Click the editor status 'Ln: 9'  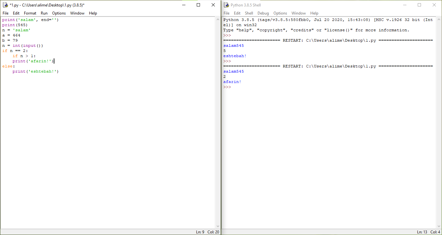tap(200, 232)
